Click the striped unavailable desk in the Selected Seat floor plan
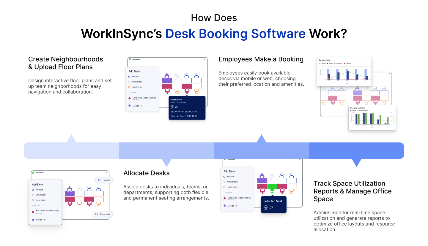This screenshot has height=246, width=428. point(272,180)
